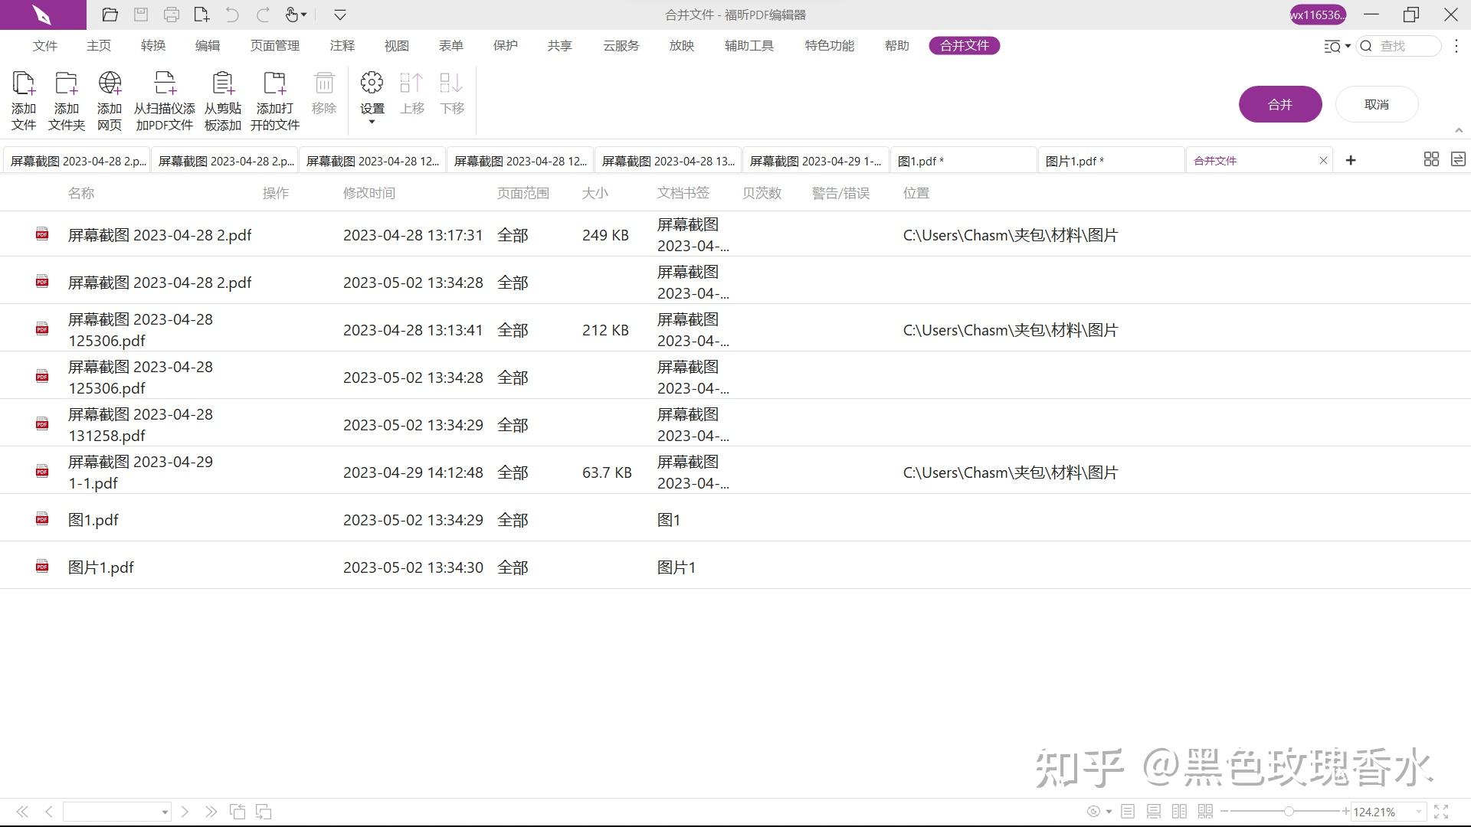This screenshot has width=1471, height=827.
Task: Click the Add Webpage icon
Action: pyautogui.click(x=110, y=83)
